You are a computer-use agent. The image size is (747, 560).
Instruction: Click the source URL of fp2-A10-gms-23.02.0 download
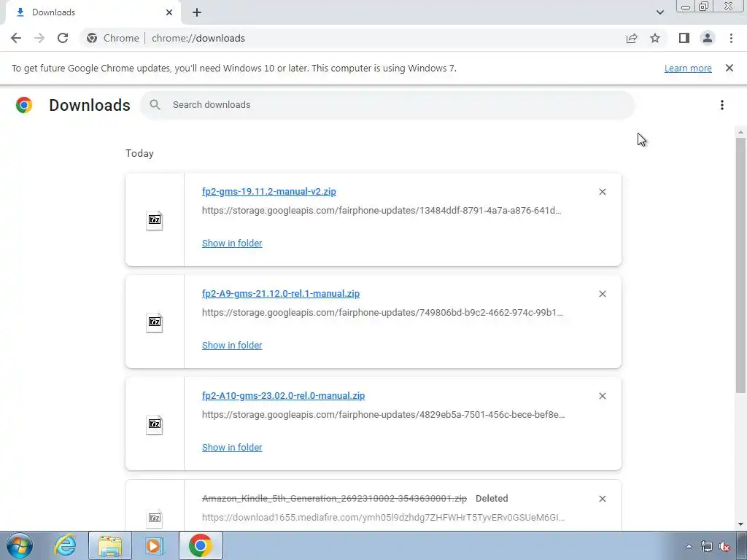tap(384, 415)
